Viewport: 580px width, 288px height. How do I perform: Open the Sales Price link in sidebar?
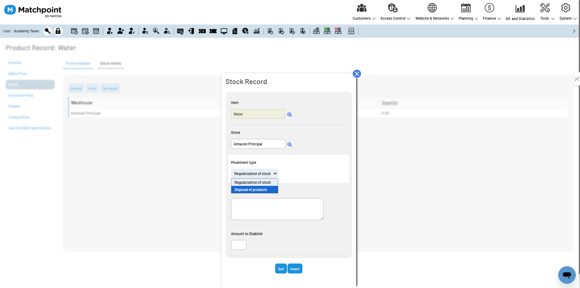pyautogui.click(x=18, y=74)
